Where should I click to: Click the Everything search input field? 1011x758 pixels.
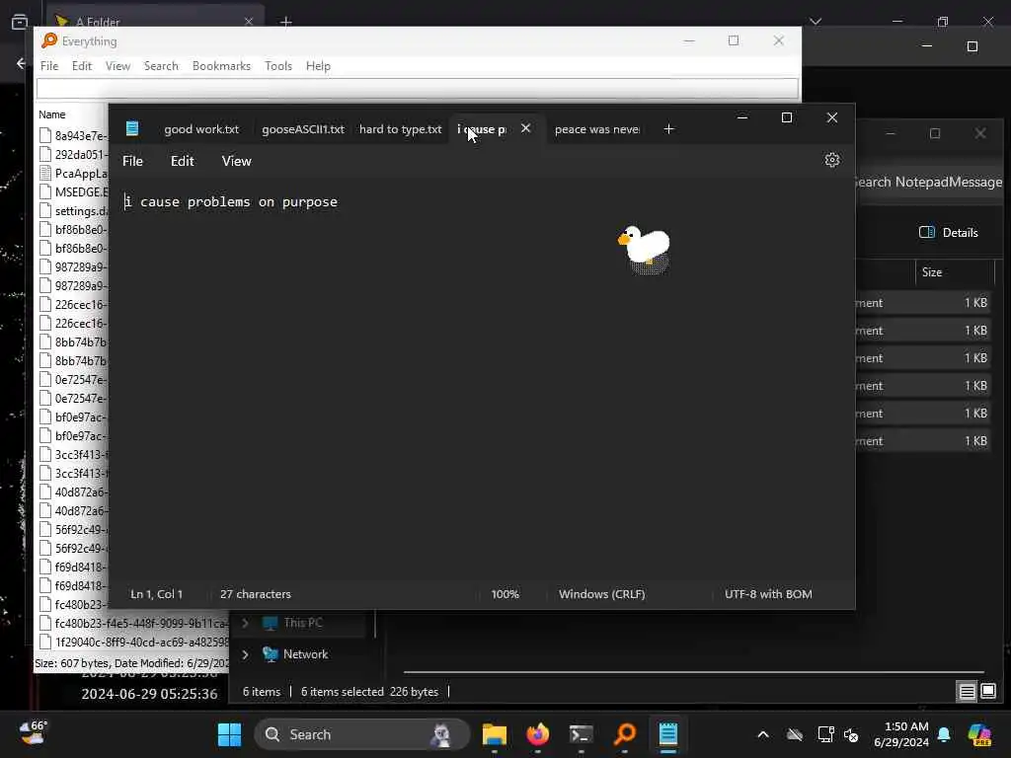coord(418,88)
